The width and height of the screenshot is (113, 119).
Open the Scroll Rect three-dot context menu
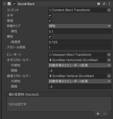[x=109, y=4]
